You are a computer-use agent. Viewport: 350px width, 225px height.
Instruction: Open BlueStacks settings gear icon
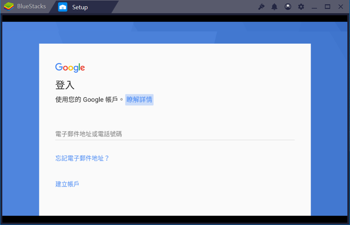tap(301, 7)
